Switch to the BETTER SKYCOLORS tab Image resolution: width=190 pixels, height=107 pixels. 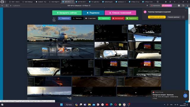pos(81,2)
